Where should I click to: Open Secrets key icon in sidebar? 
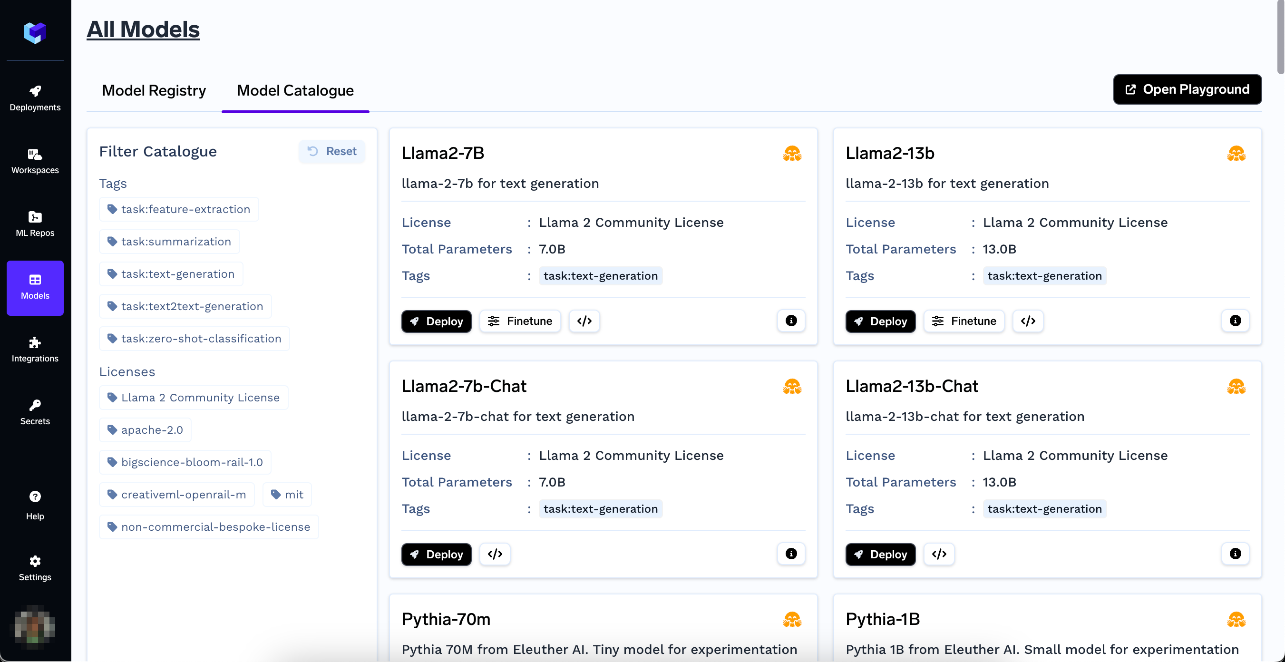(35, 412)
